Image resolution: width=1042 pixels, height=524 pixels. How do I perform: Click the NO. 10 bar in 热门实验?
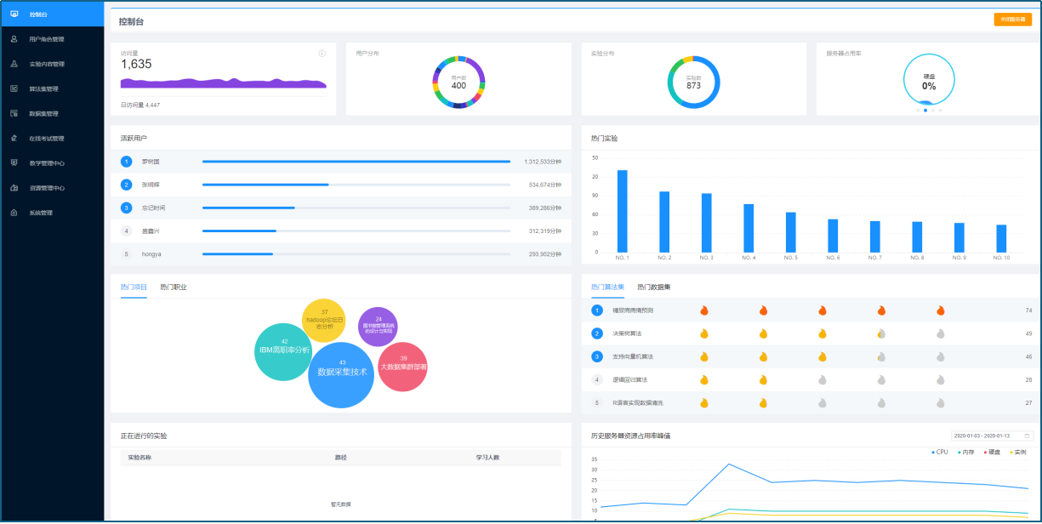point(1001,238)
